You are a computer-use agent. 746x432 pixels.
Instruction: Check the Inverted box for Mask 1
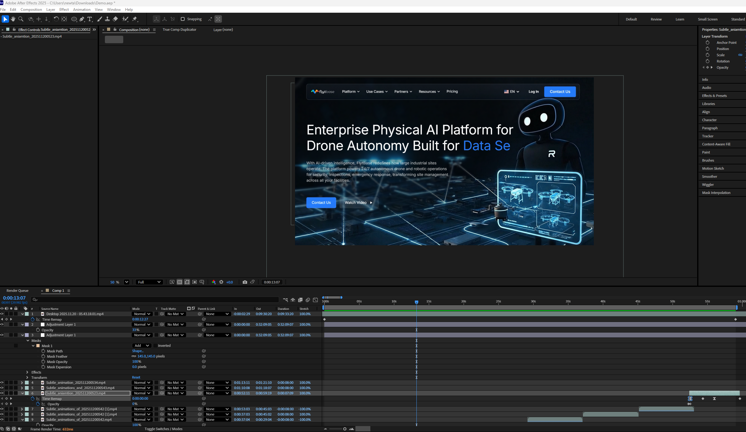(x=155, y=346)
